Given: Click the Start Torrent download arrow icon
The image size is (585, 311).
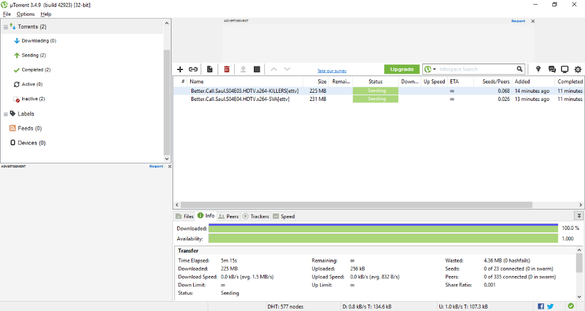Looking at the screenshot, I should 243,69.
